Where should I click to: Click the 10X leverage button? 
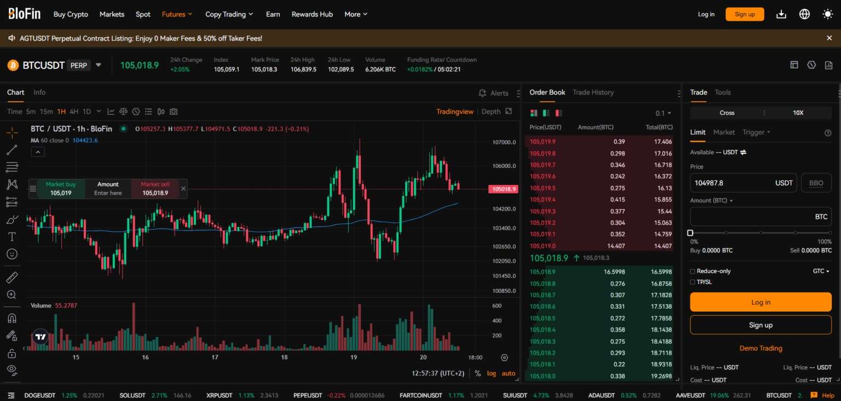click(798, 113)
